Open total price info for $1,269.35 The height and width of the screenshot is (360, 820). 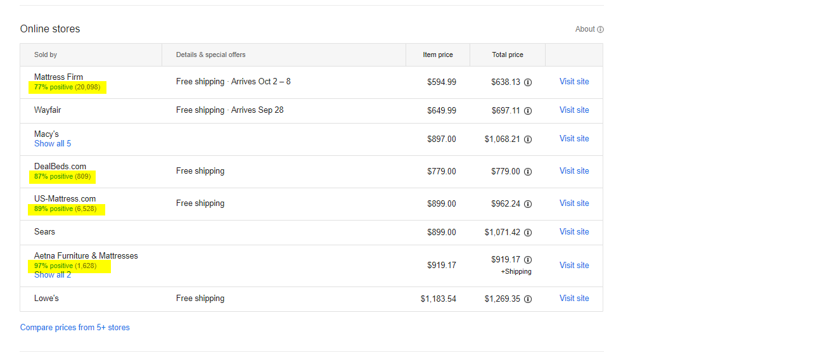point(528,299)
